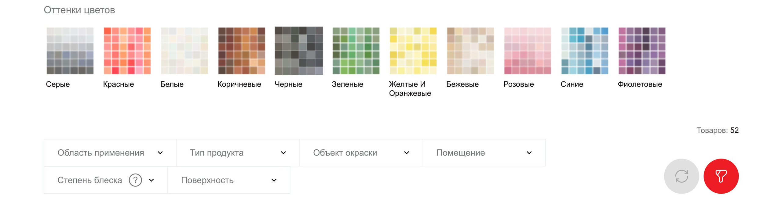Select the Синие shades thumbnail
Image resolution: width=782 pixels, height=218 pixels.
click(x=584, y=51)
